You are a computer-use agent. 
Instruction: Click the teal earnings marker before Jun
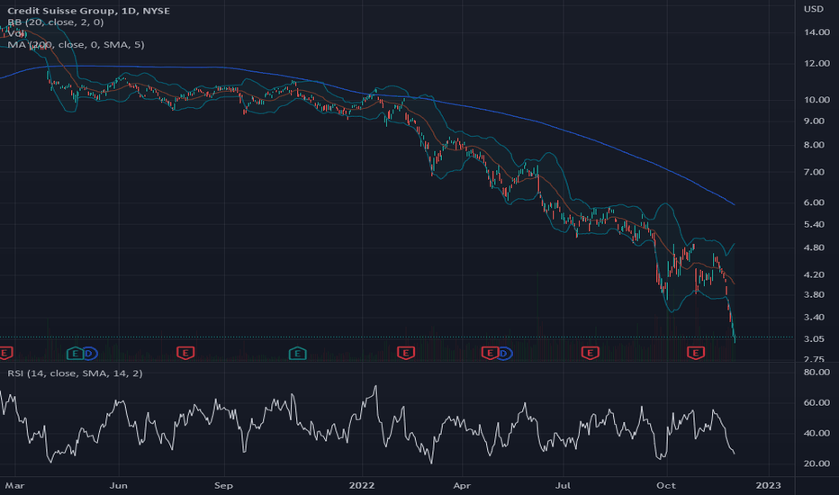[x=75, y=353]
